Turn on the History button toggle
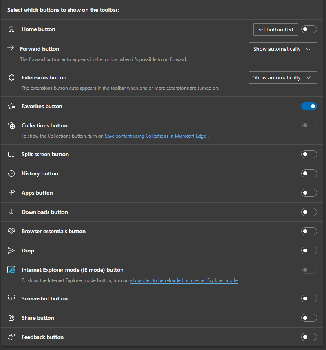The height and width of the screenshot is (350, 326). click(309, 173)
